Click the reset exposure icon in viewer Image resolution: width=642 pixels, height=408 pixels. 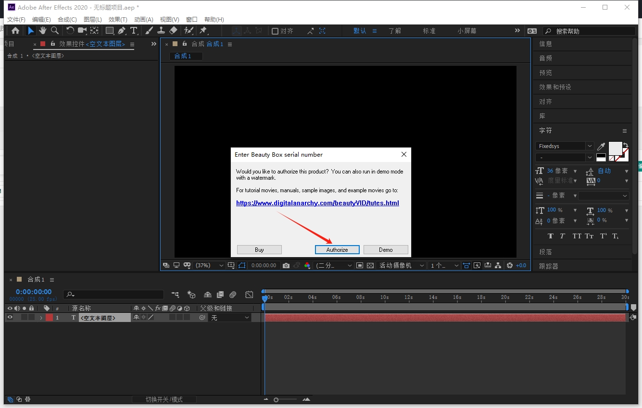[x=510, y=265]
